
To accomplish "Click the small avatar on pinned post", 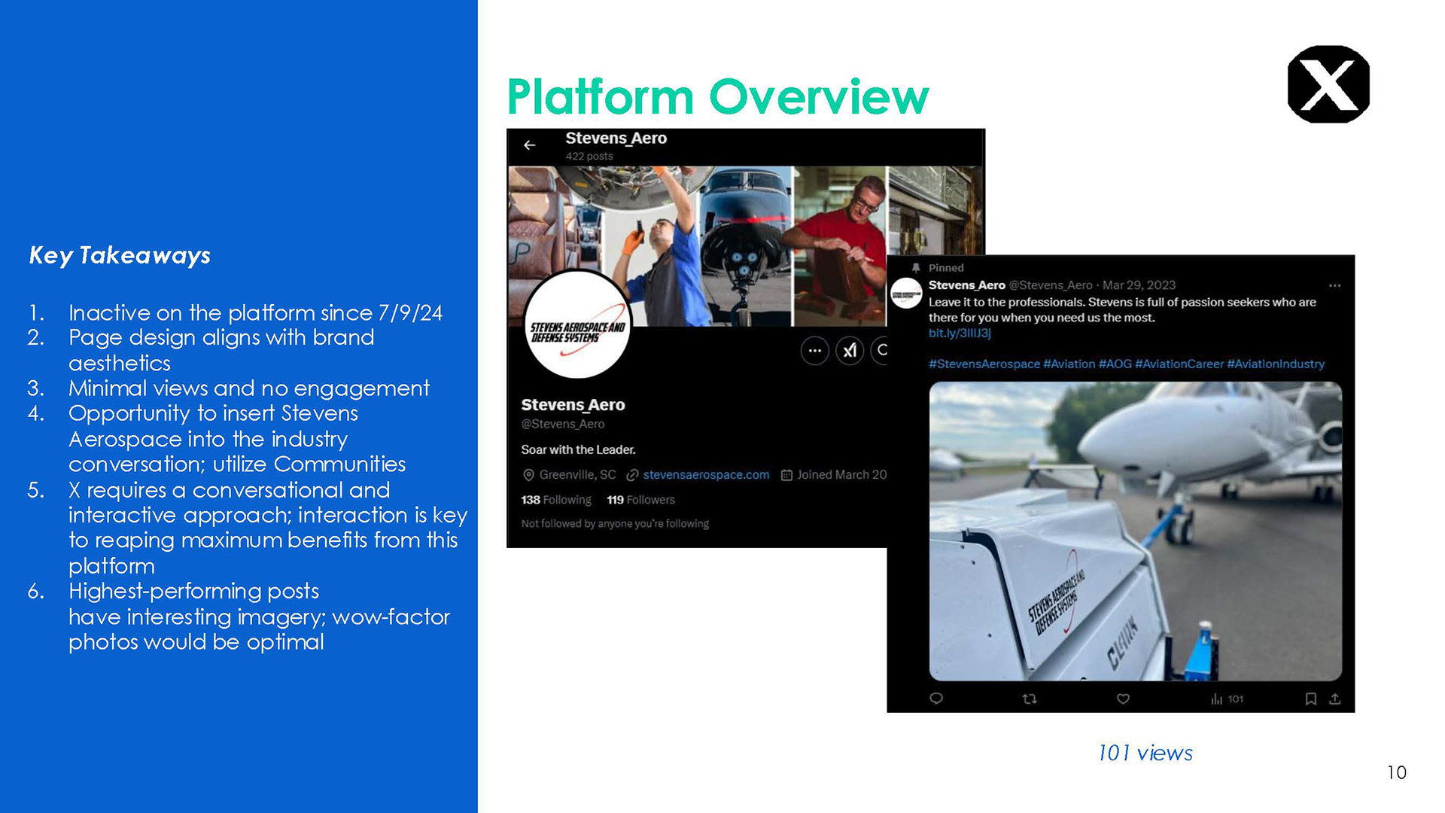I will (x=906, y=294).
